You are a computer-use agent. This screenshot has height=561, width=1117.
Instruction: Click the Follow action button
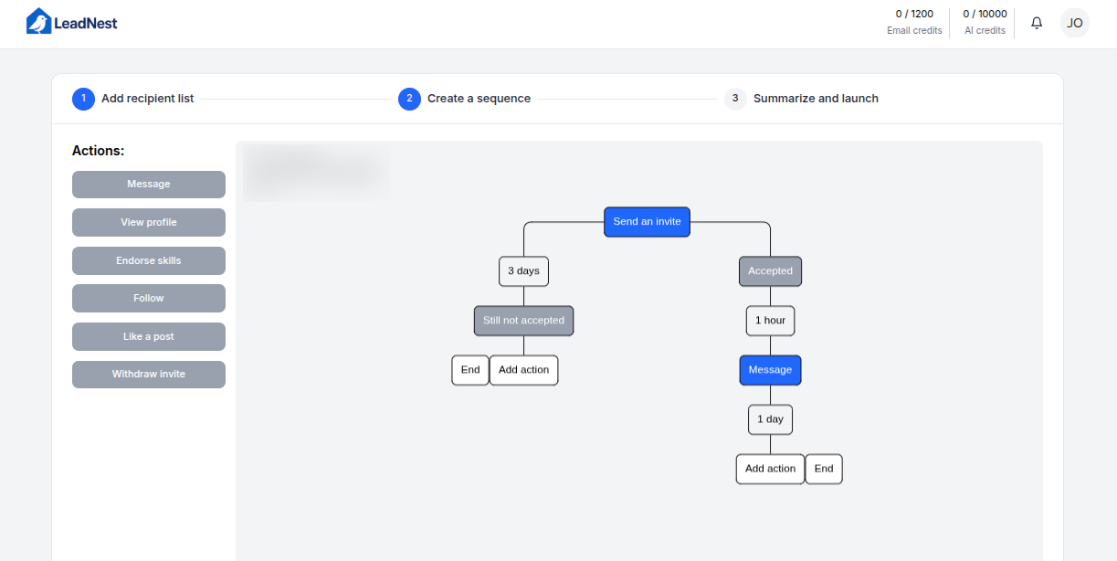(x=149, y=299)
